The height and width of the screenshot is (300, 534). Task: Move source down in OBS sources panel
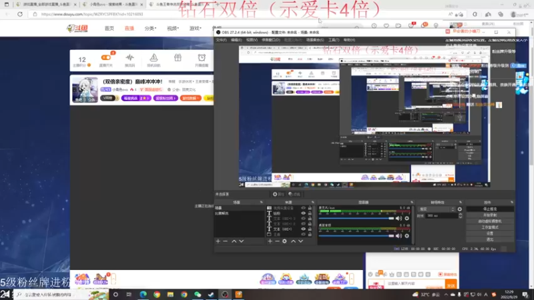coord(301,241)
